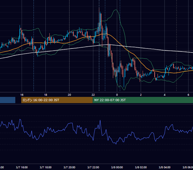Click the hour label 18 on the price chart axis
This screenshot has height=170, width=193.
(45, 95)
